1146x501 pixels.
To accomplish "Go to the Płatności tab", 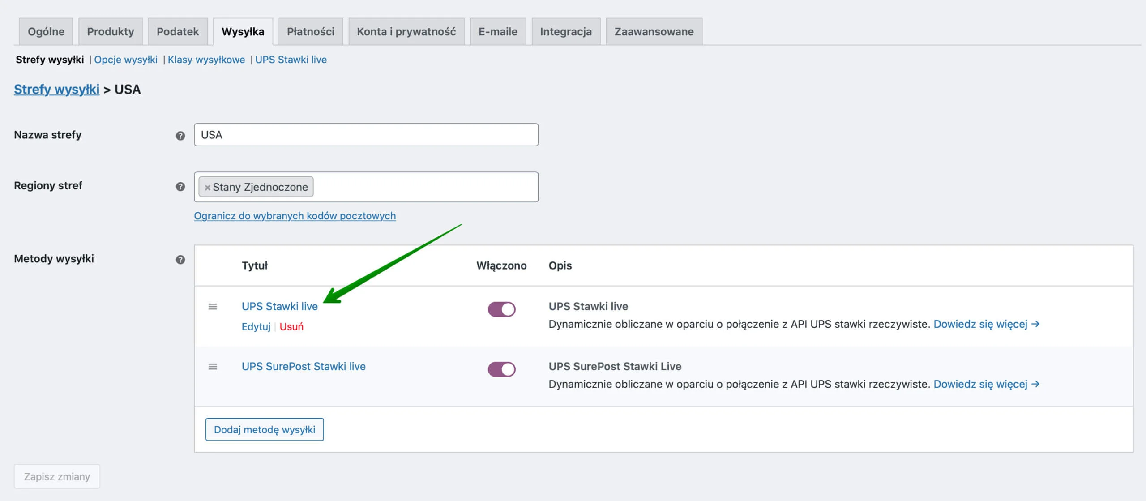I will [x=311, y=32].
